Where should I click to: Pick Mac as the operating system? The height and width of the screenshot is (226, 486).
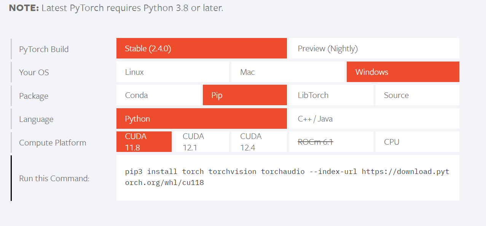pyautogui.click(x=288, y=72)
